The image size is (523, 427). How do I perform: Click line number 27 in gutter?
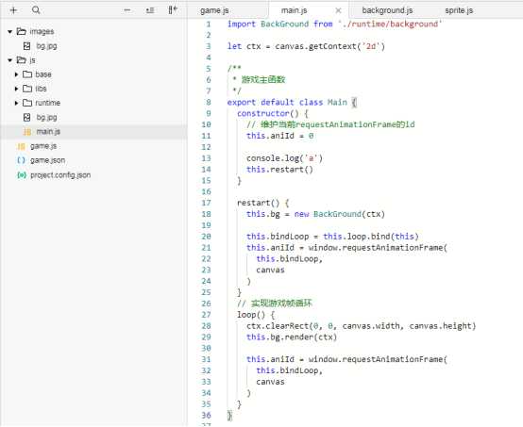206,315
